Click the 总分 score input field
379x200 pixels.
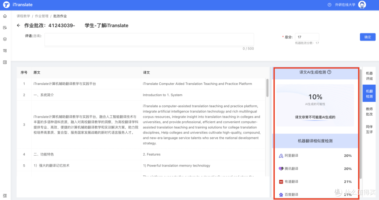click(307, 37)
